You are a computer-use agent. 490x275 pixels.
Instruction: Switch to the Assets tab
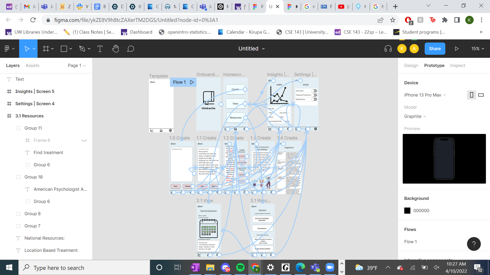click(x=32, y=65)
